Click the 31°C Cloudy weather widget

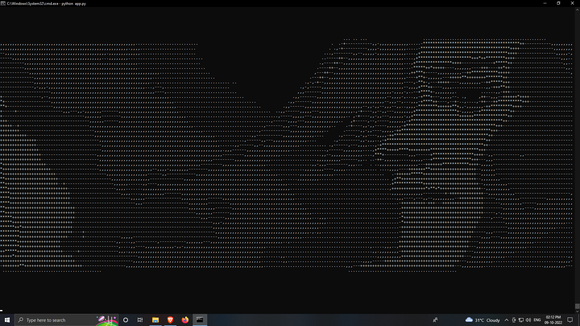(x=483, y=320)
